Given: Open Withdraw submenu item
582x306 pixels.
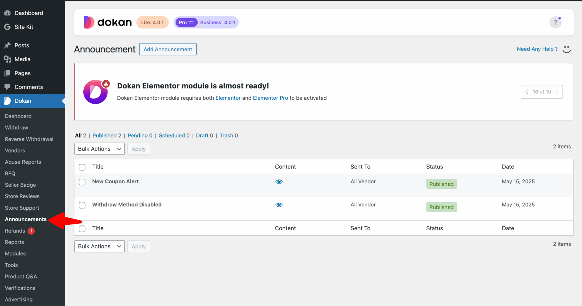Looking at the screenshot, I should [16, 128].
